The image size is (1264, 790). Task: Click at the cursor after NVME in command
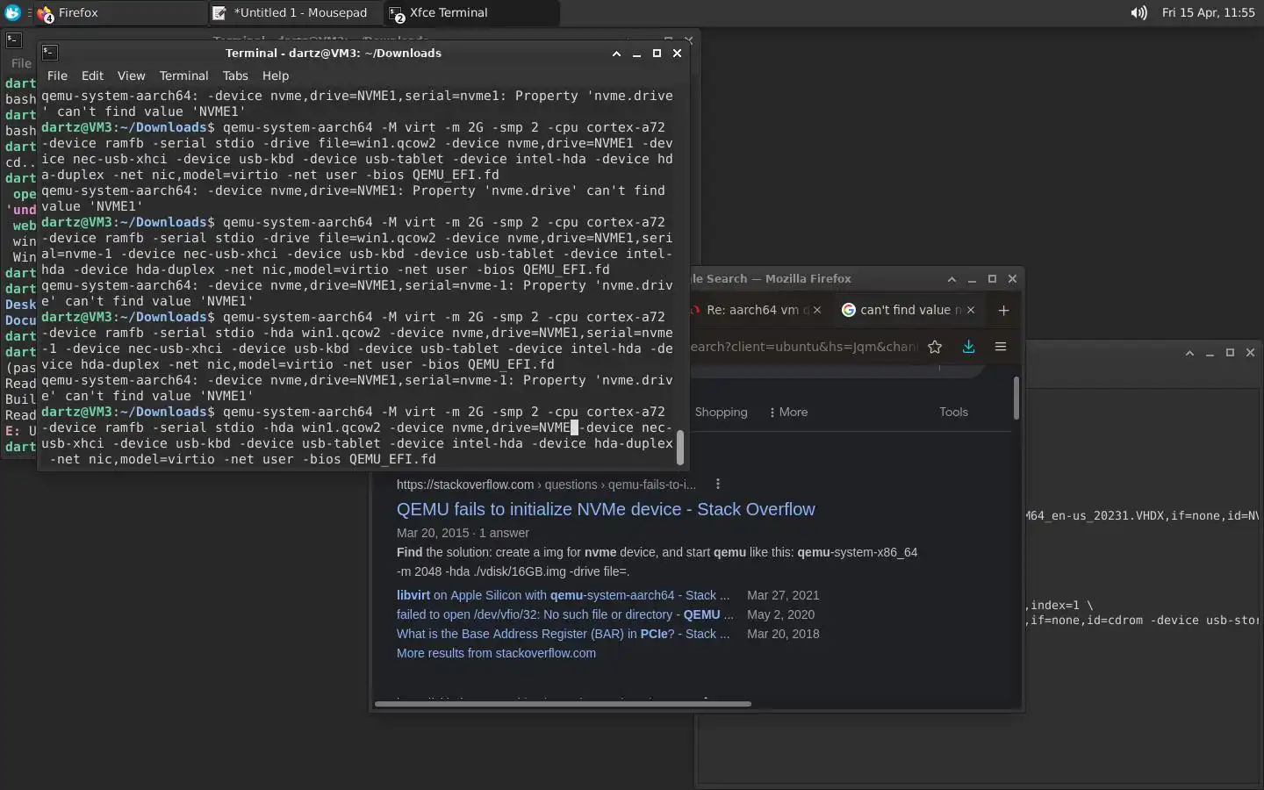575,427
